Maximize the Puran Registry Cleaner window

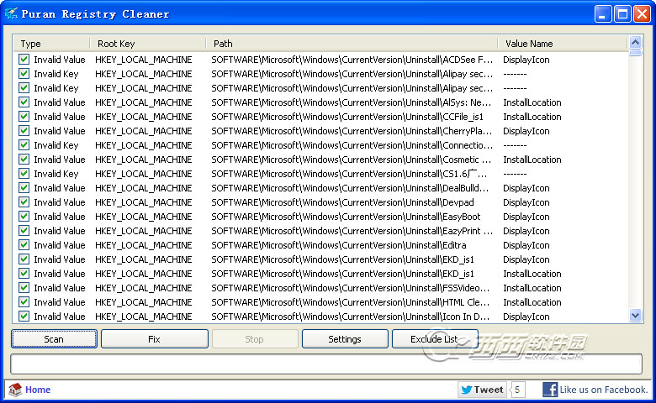(622, 14)
